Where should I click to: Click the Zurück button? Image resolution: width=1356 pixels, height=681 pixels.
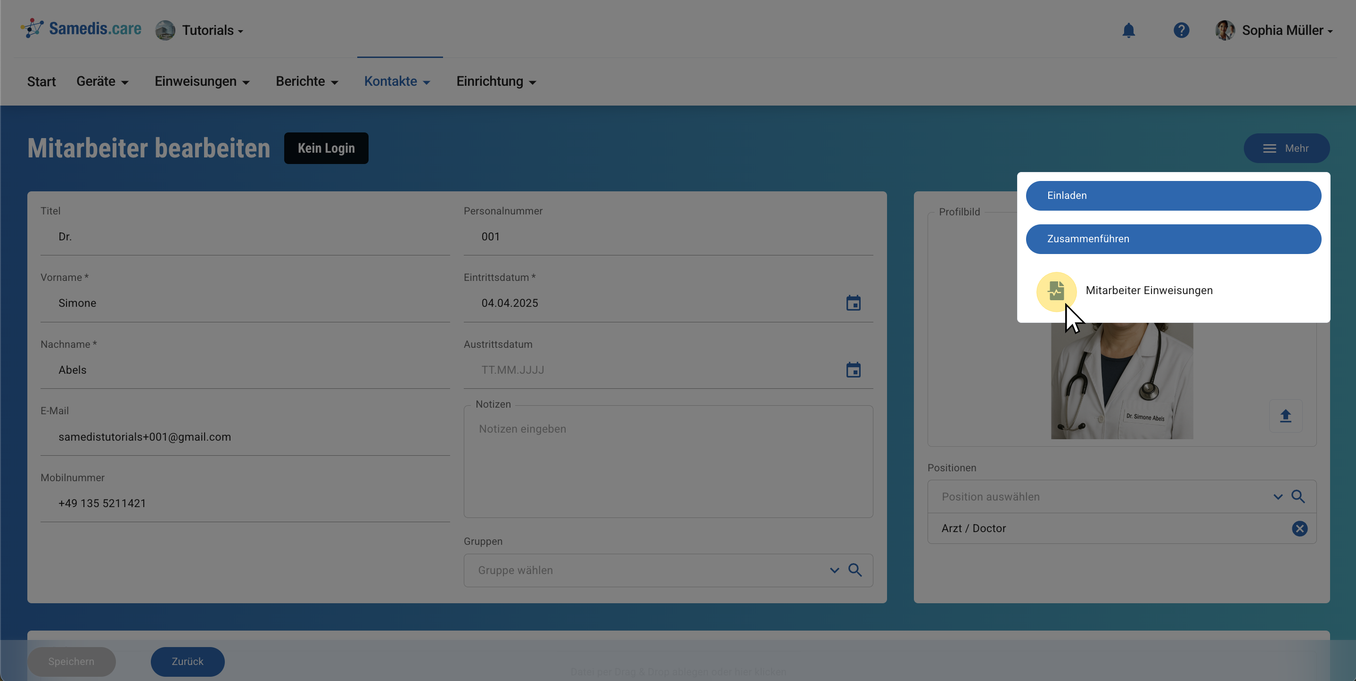tap(188, 662)
